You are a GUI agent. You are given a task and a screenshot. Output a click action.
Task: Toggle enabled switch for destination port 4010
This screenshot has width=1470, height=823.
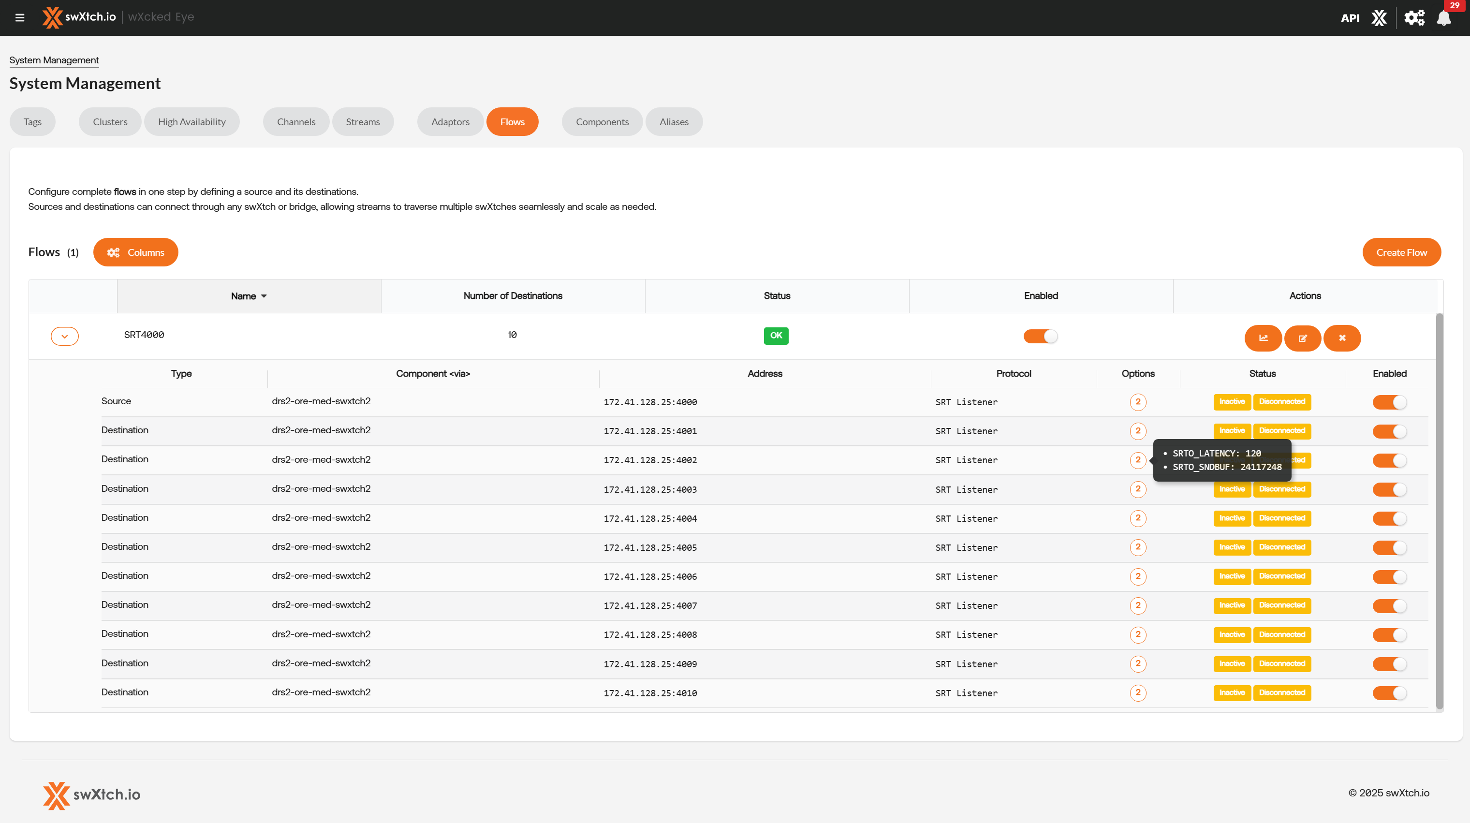(x=1389, y=693)
